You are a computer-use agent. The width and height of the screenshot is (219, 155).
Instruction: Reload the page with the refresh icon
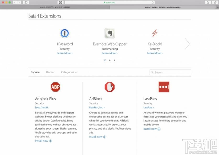coord(151,2)
